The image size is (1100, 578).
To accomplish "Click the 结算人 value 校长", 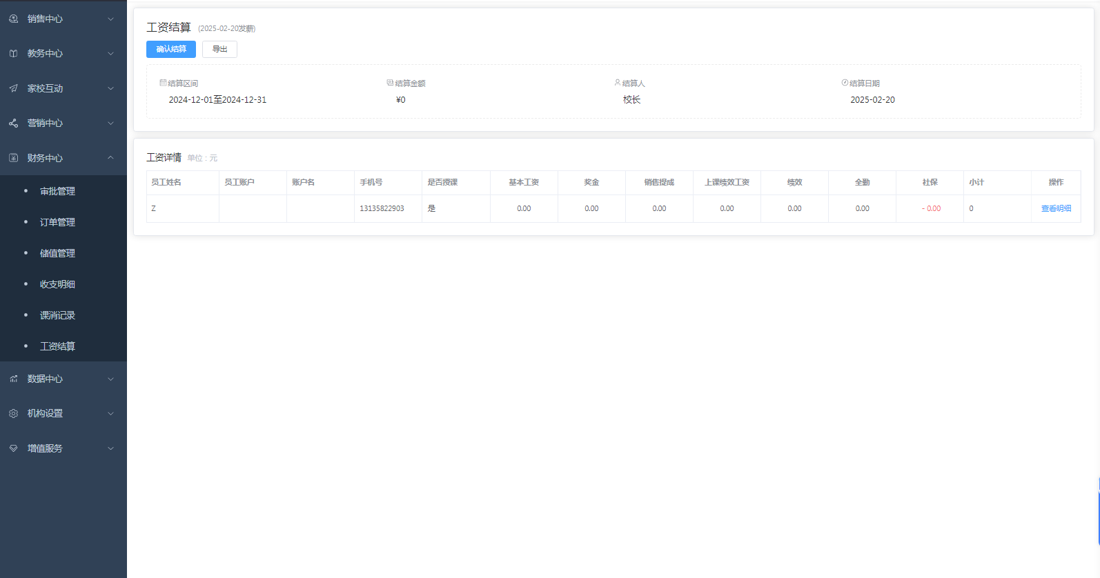I will (x=631, y=100).
